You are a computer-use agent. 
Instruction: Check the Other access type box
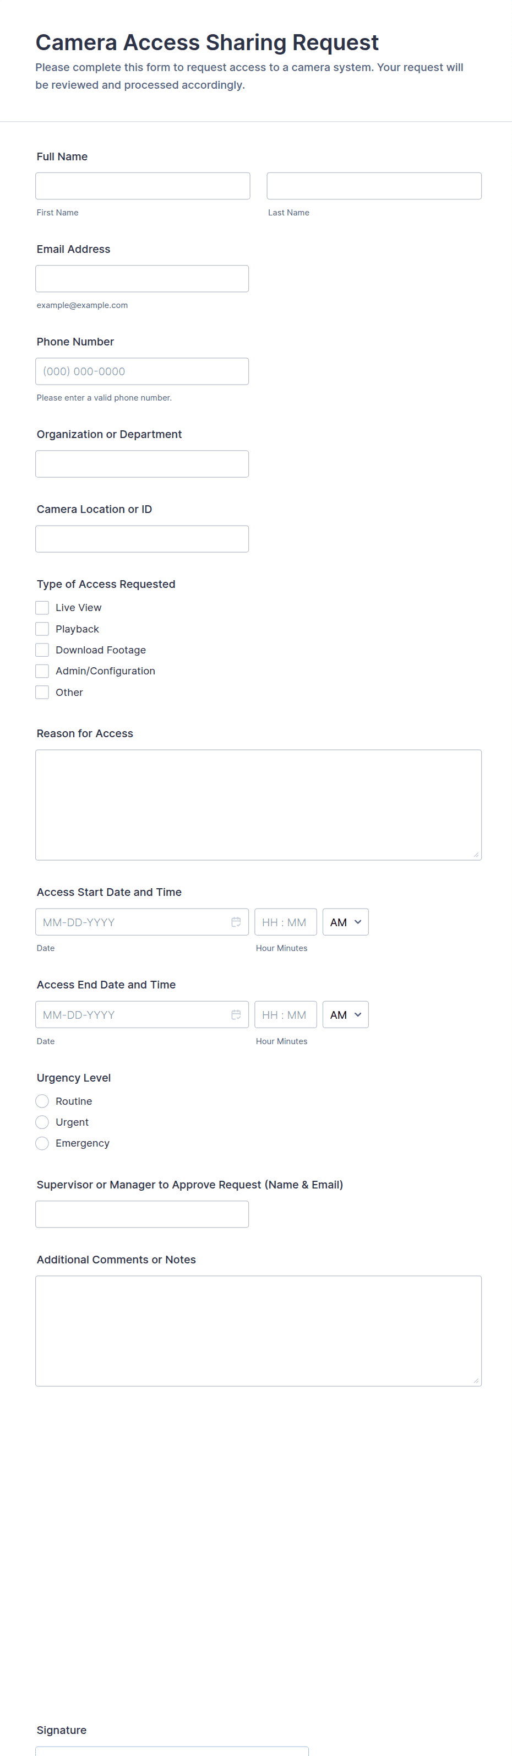(42, 693)
